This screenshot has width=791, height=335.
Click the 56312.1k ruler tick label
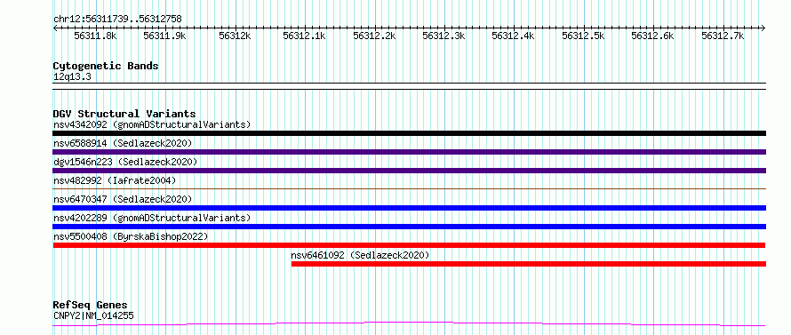point(304,36)
